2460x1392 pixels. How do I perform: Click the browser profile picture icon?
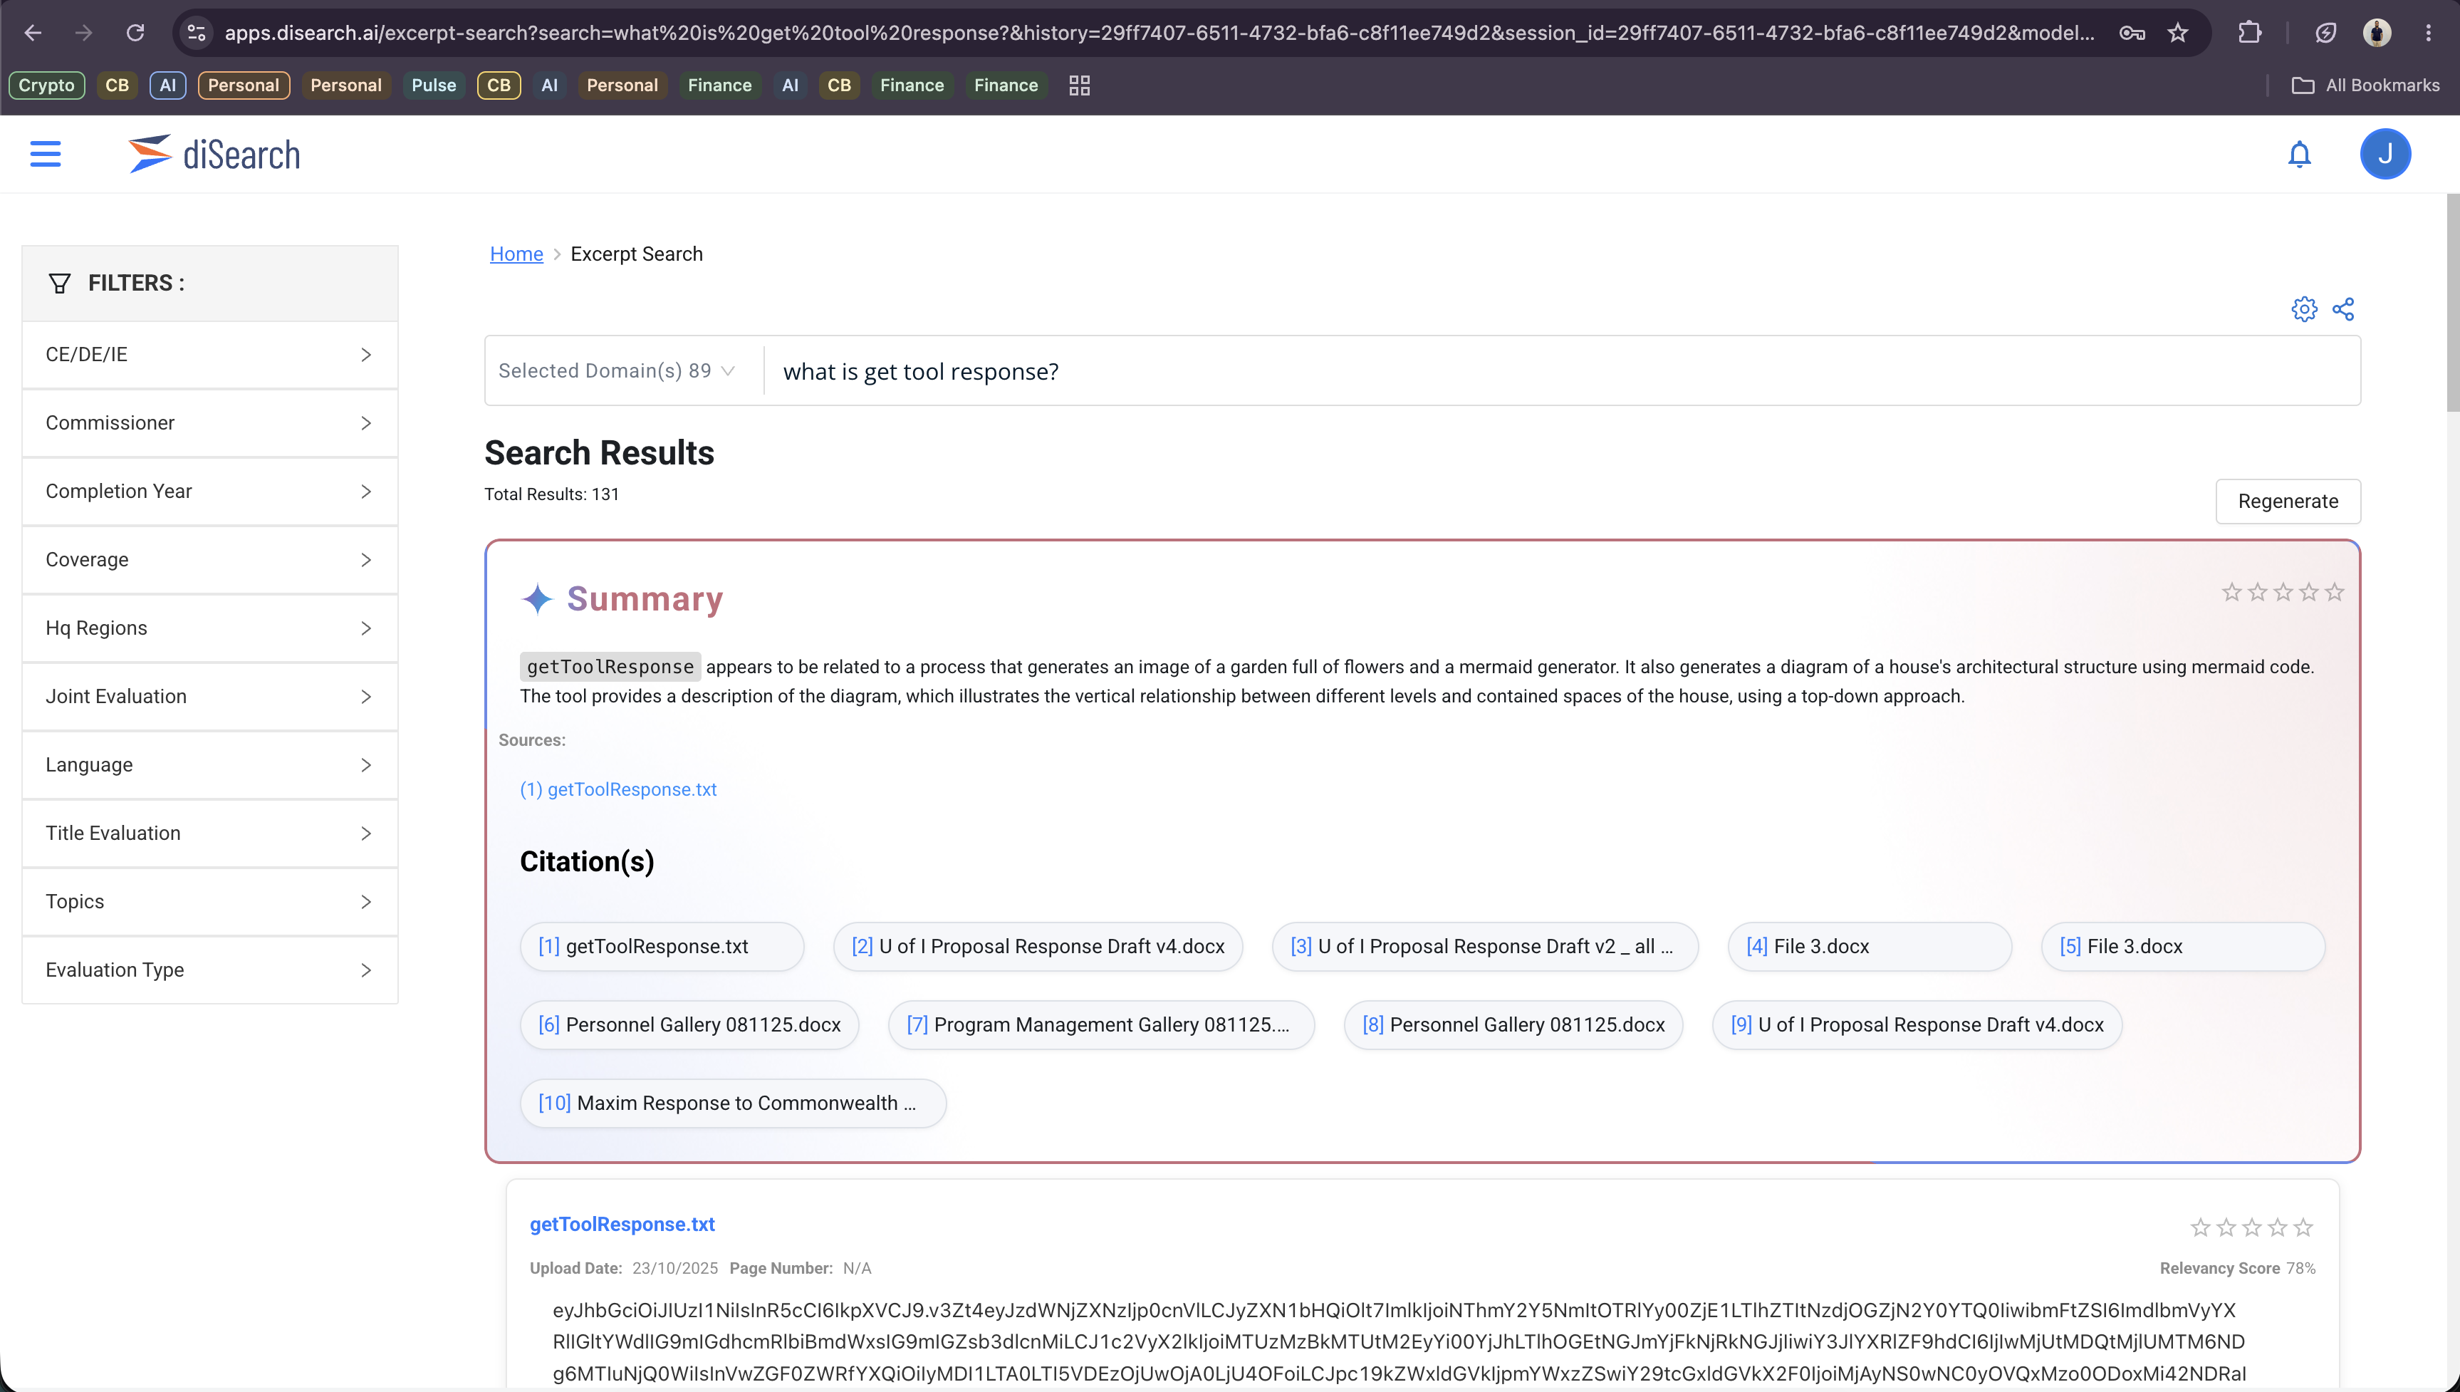(2377, 33)
